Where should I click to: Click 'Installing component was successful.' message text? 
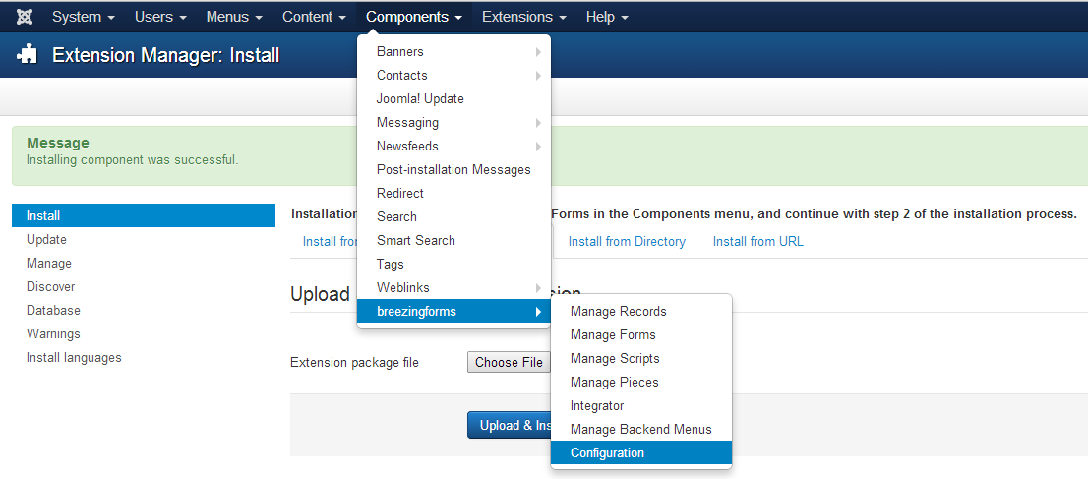[133, 160]
